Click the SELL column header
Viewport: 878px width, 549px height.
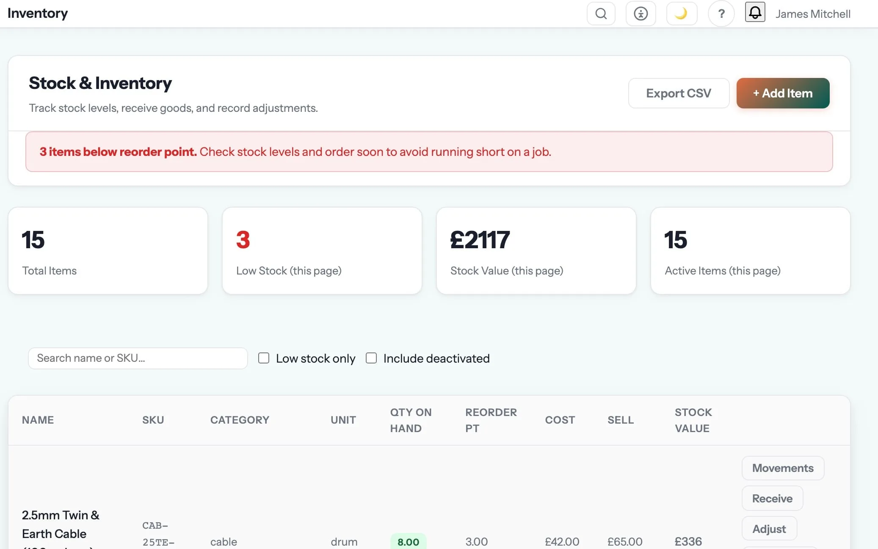[620, 420]
